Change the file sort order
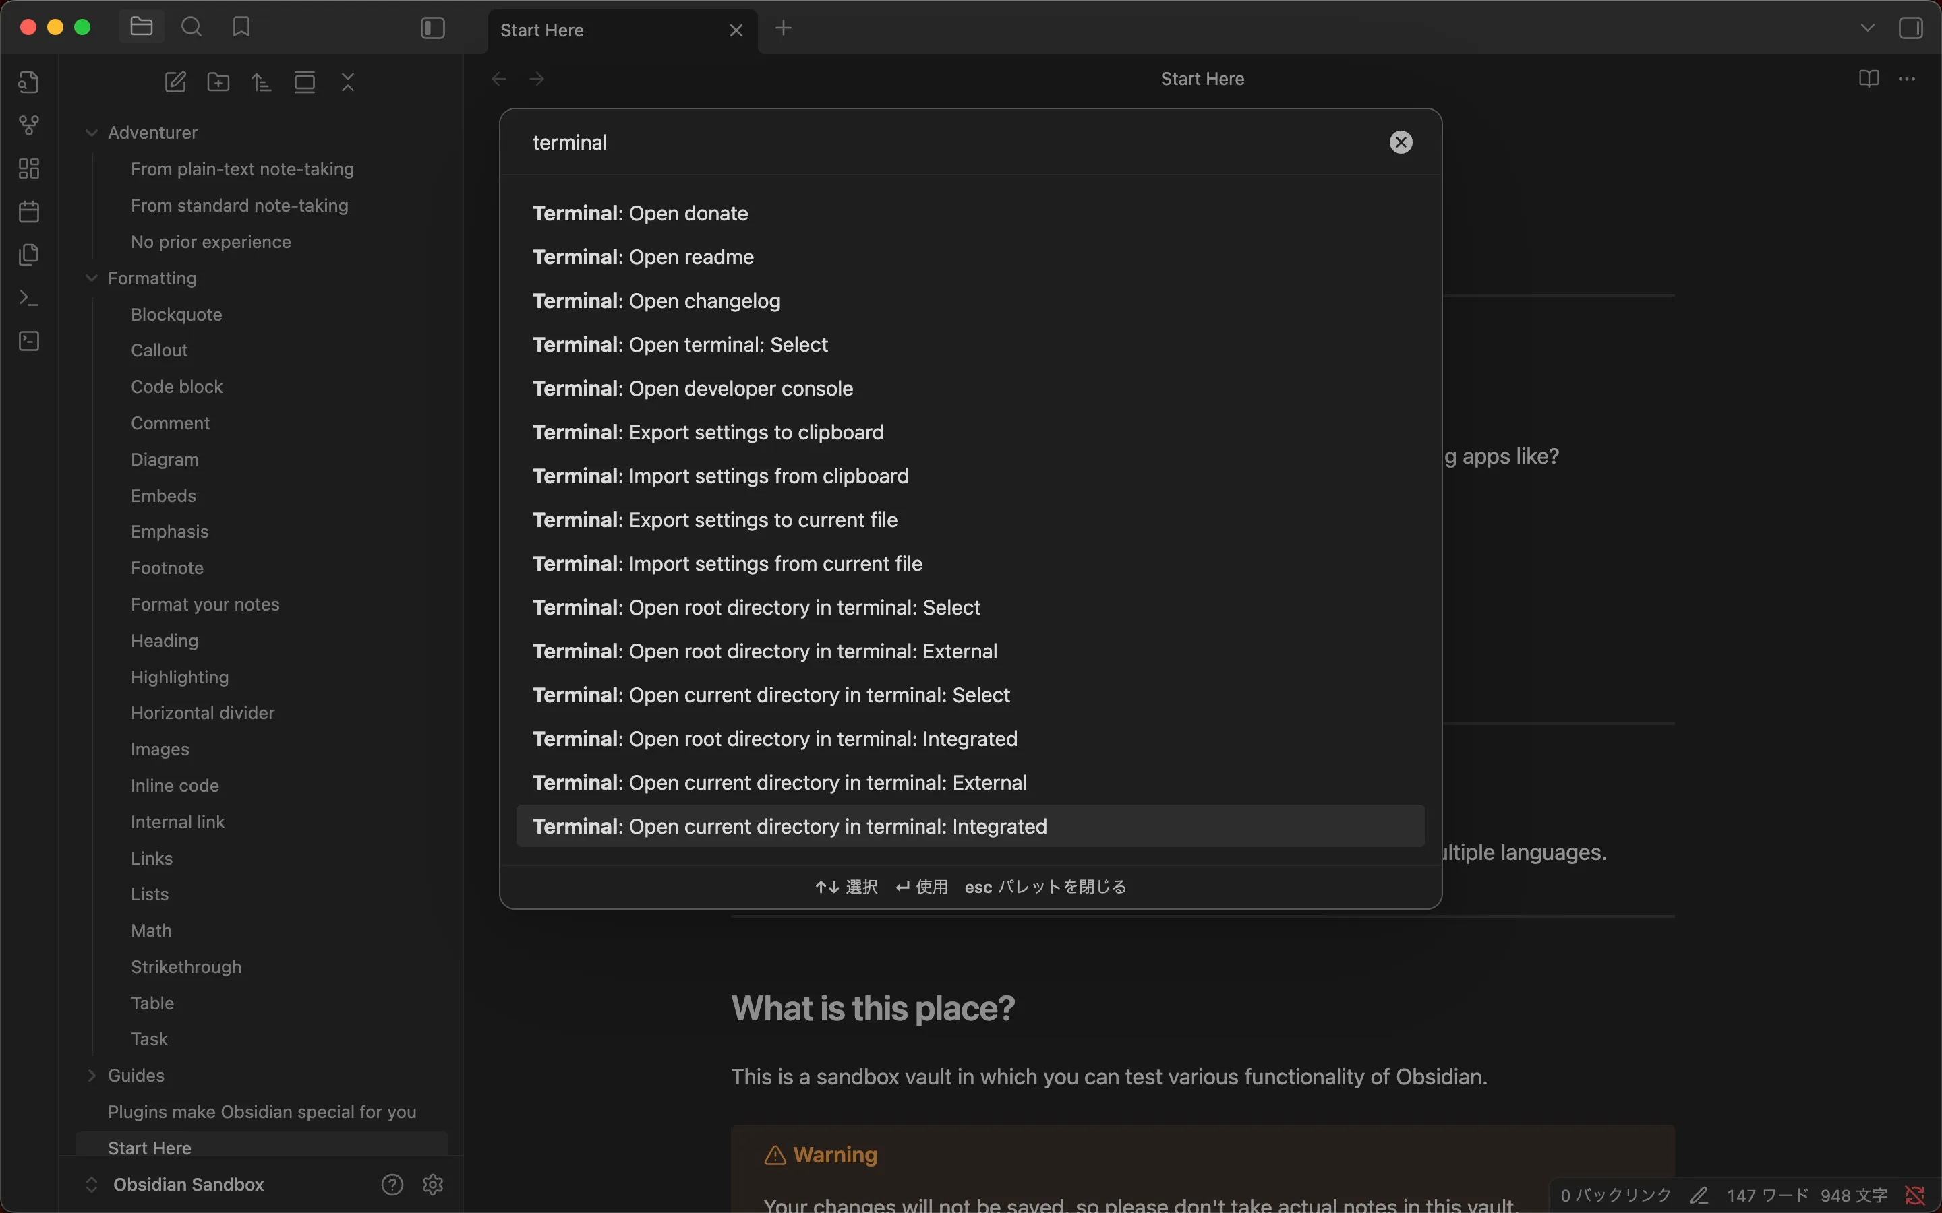 [262, 82]
